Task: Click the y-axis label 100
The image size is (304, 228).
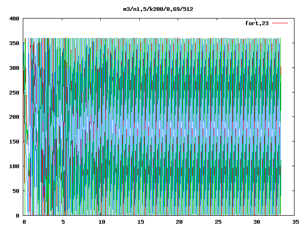Action: (14, 166)
